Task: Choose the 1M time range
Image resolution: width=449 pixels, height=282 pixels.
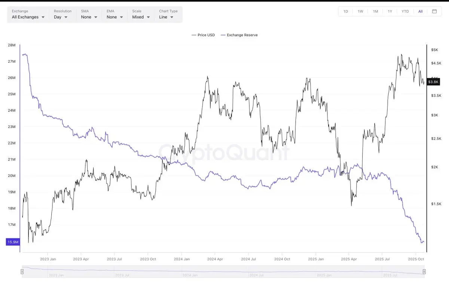Action: 375,11
